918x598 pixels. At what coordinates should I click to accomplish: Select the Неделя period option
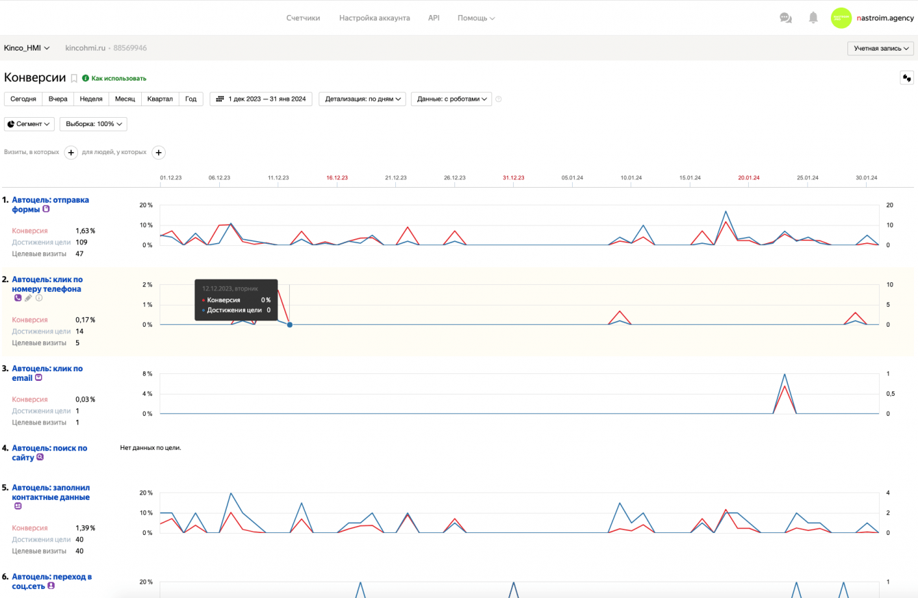pyautogui.click(x=91, y=99)
